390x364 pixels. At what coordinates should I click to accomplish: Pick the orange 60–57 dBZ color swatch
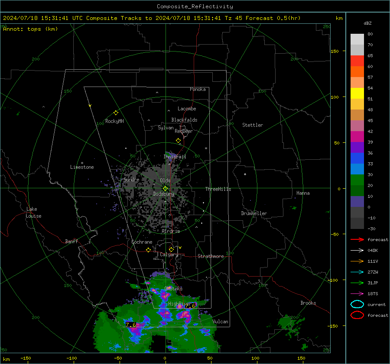(x=357, y=71)
